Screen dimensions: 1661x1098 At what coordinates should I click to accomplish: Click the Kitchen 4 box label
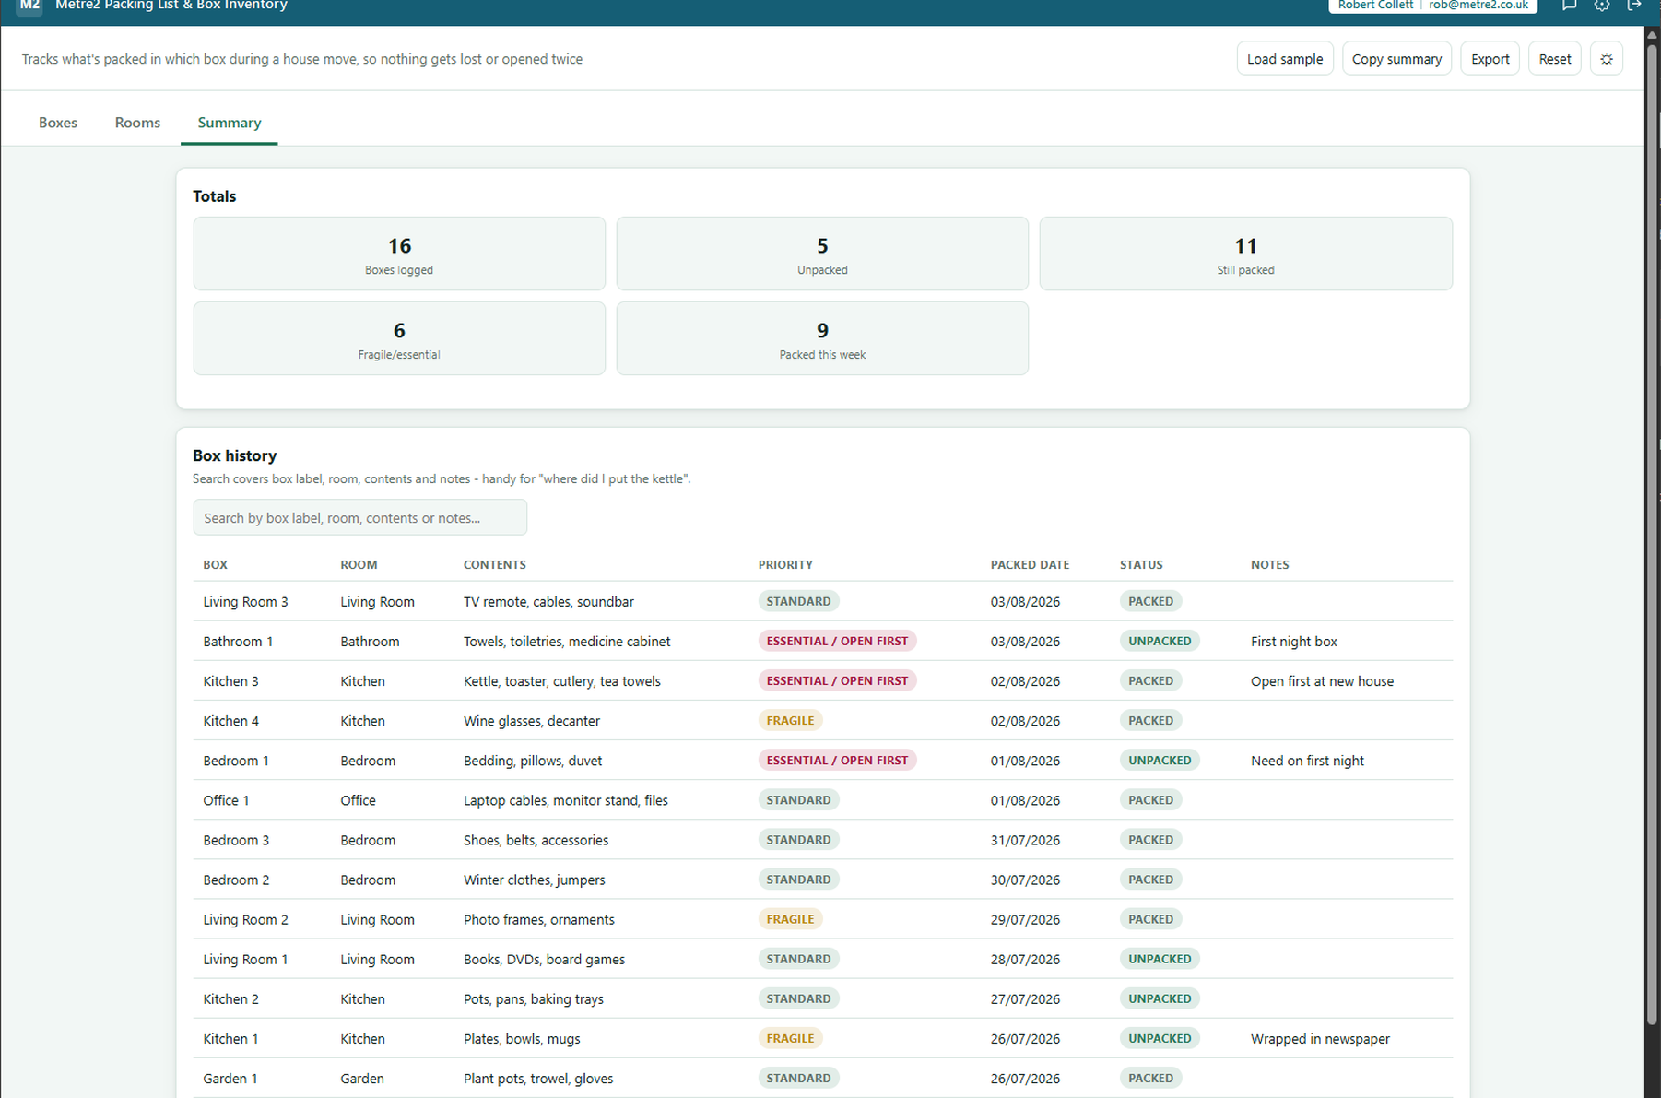coord(230,721)
